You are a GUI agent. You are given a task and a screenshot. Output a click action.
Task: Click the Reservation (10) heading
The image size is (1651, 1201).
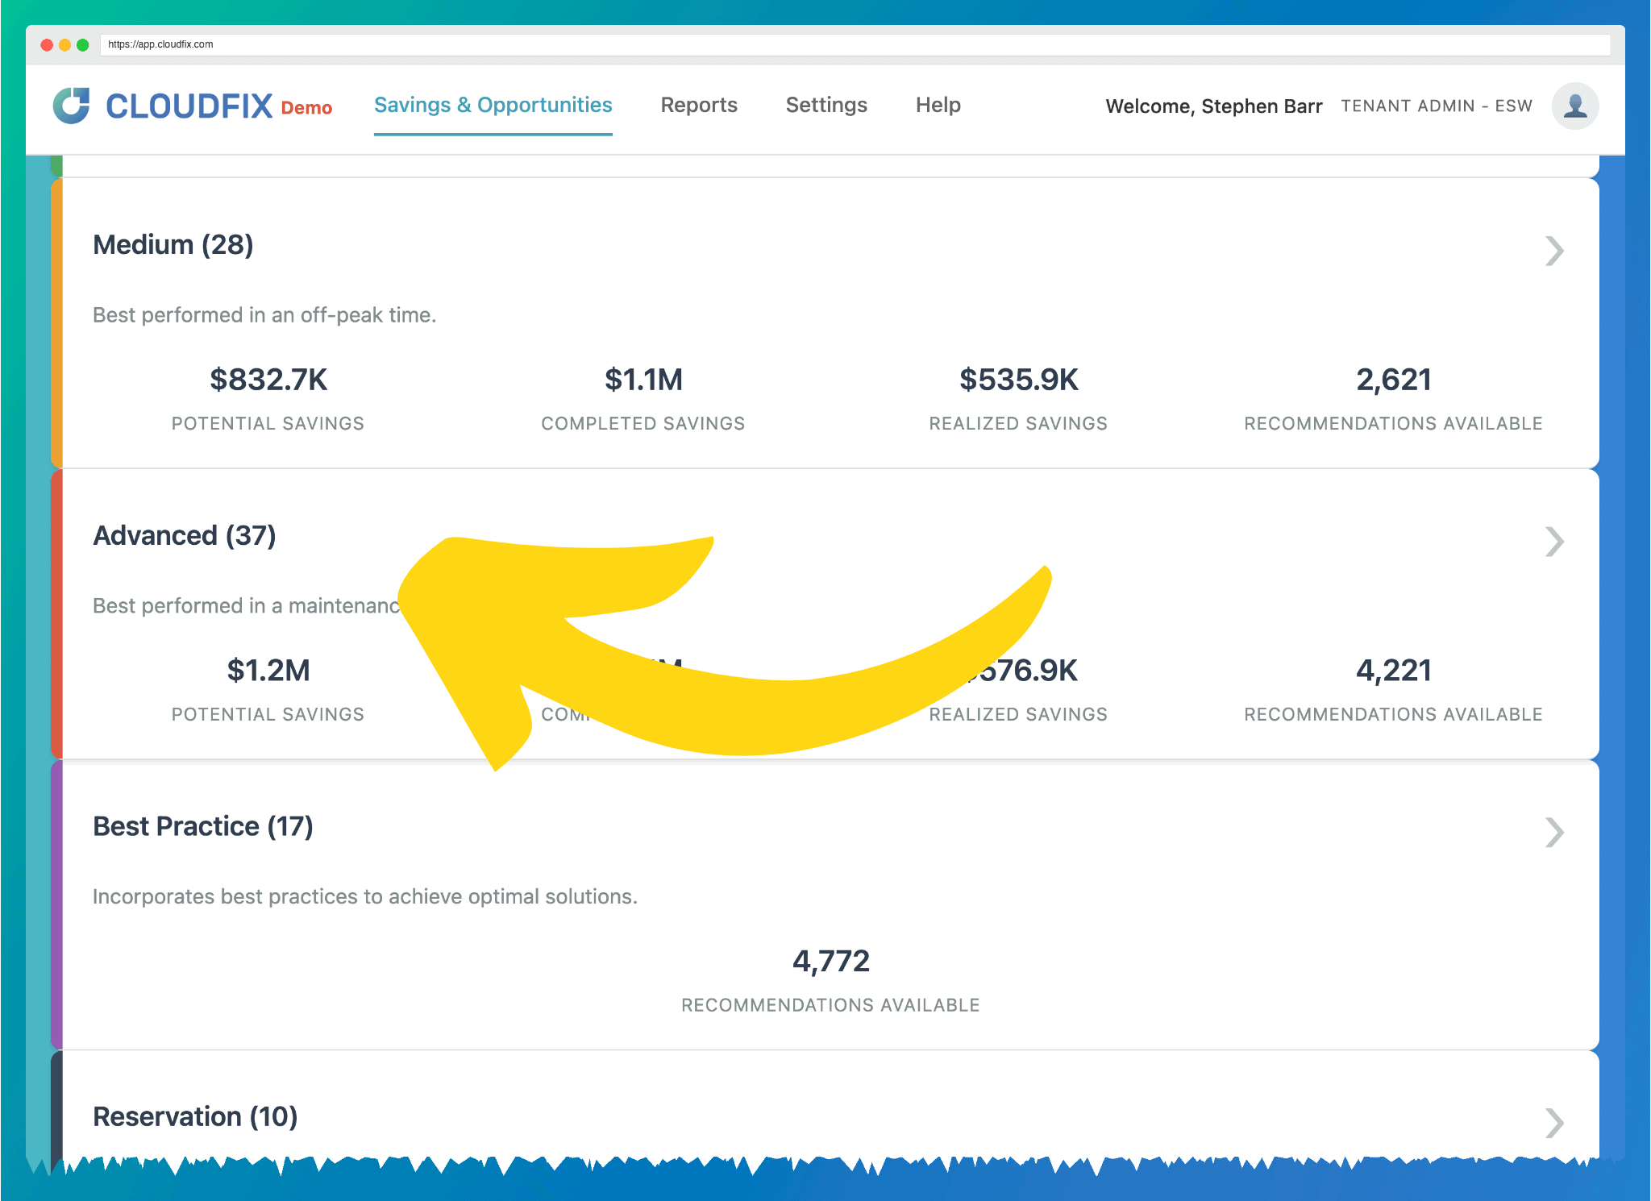point(195,1117)
